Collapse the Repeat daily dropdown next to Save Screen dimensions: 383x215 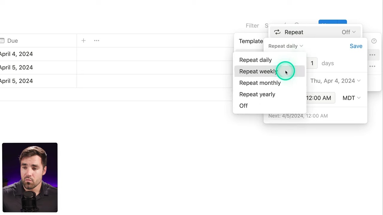[285, 46]
